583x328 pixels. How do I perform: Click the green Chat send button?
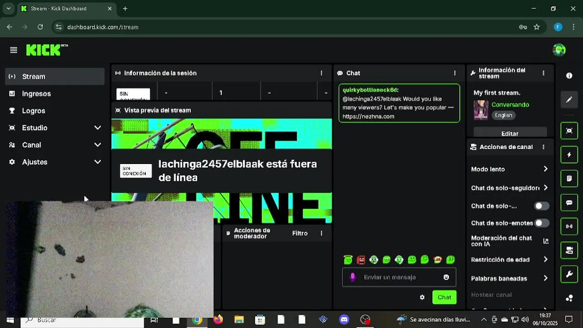click(x=444, y=297)
